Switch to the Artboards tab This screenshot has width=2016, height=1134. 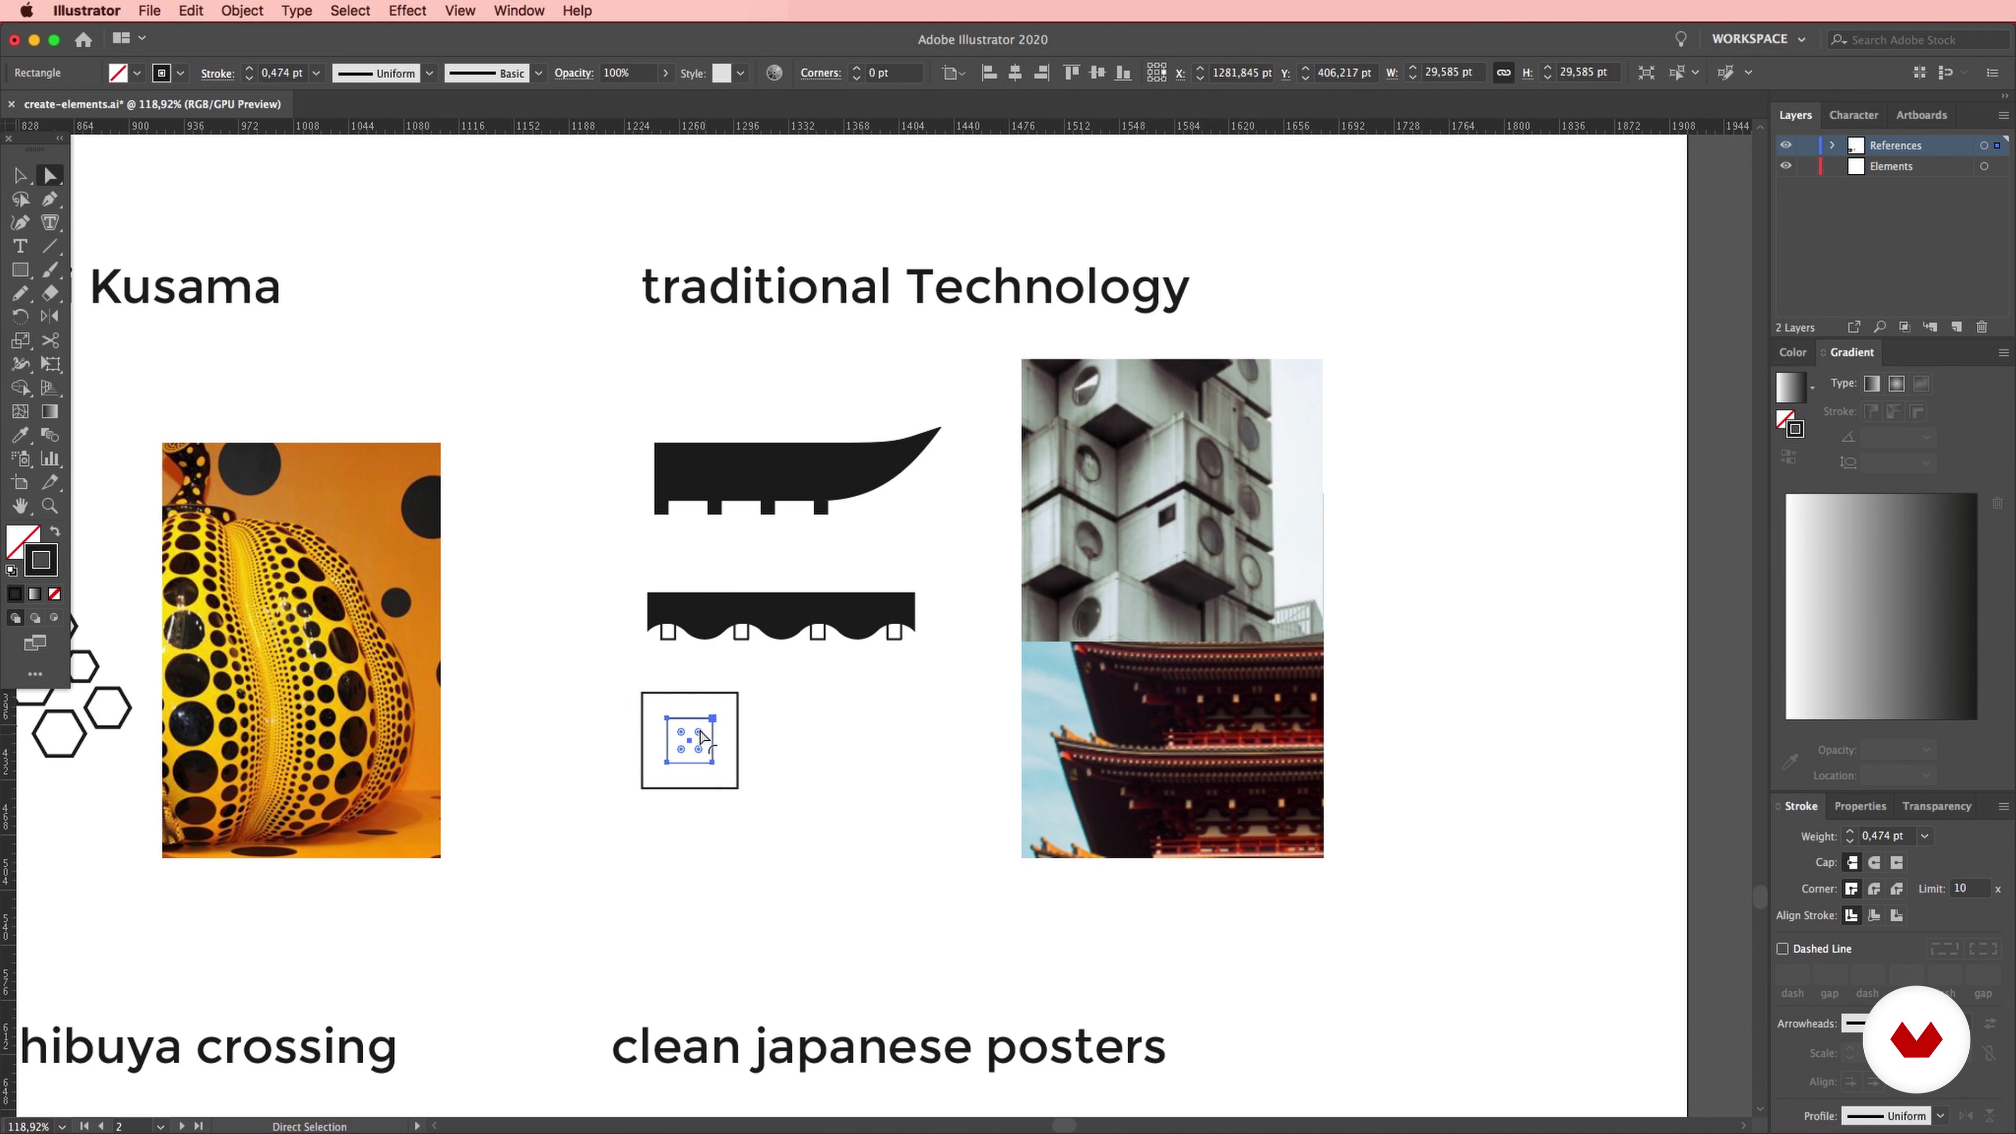tap(1921, 115)
